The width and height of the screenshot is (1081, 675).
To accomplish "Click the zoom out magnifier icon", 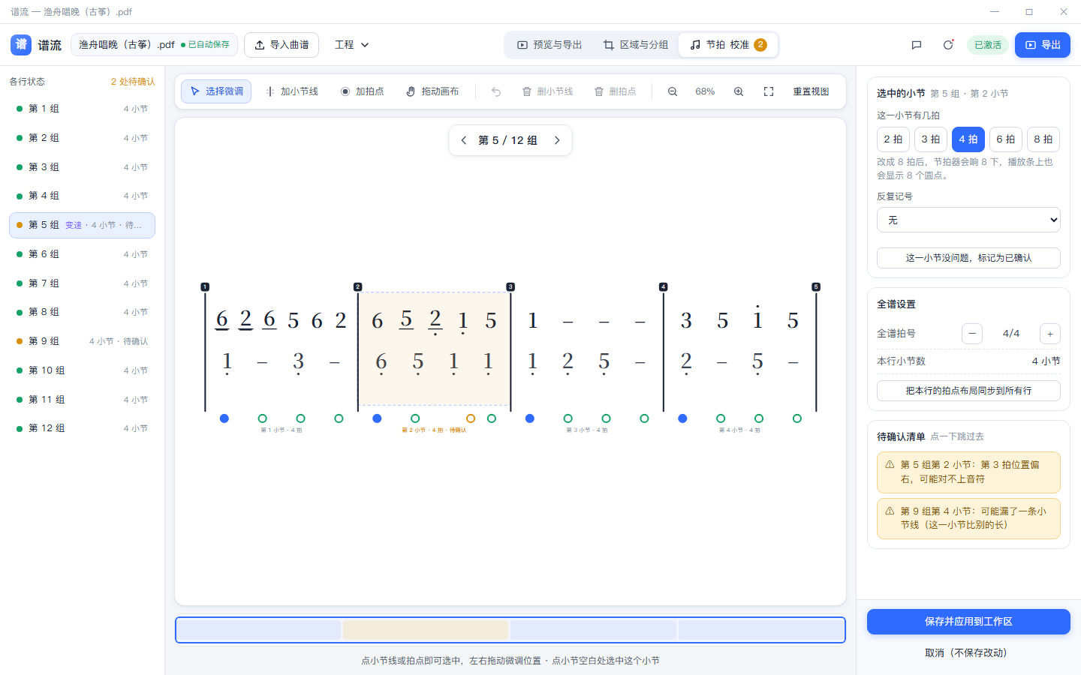I will click(x=673, y=91).
